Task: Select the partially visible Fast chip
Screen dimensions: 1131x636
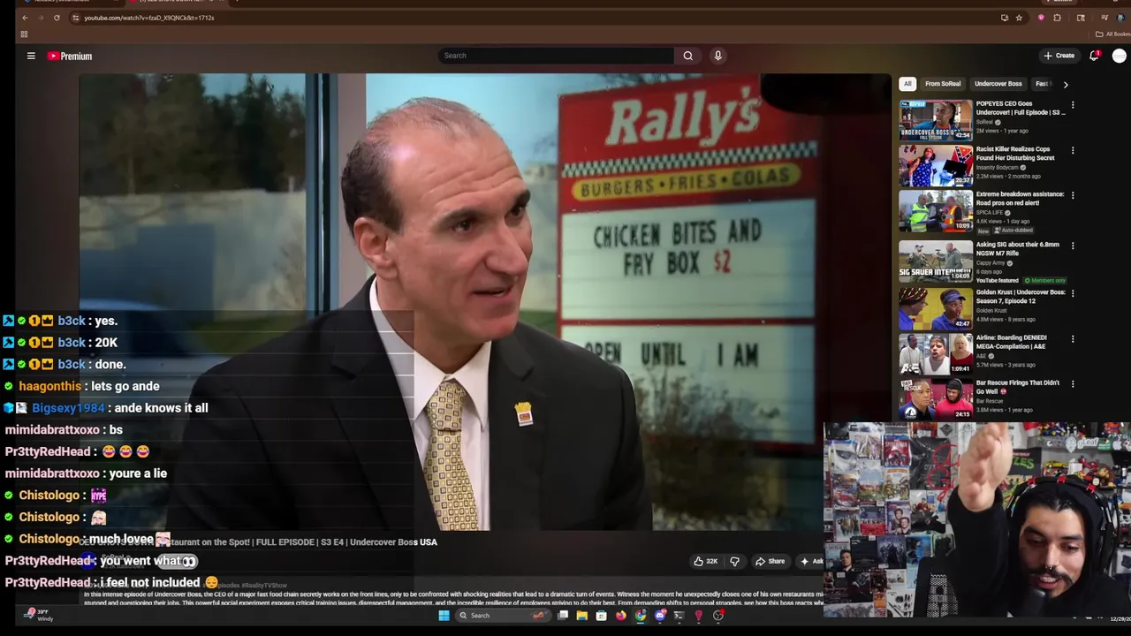Action: click(x=1042, y=84)
